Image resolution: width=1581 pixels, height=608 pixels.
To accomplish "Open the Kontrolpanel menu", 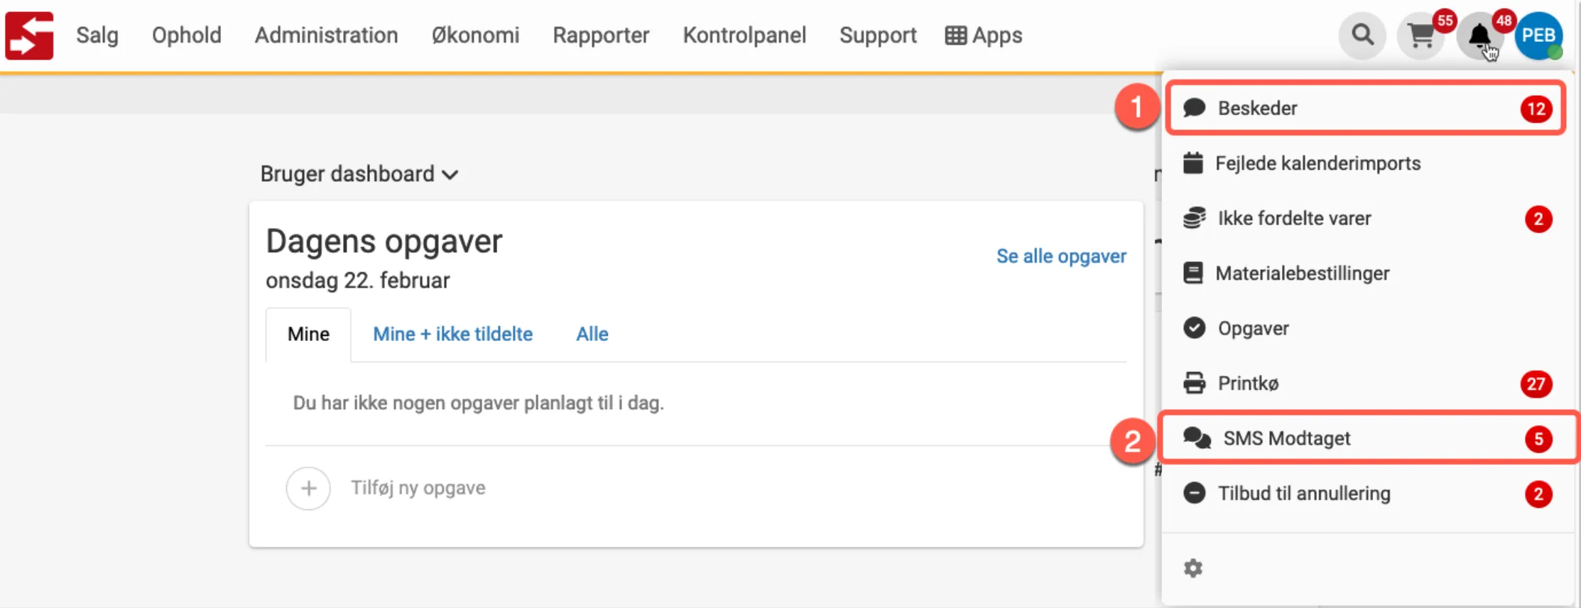I will [x=744, y=36].
